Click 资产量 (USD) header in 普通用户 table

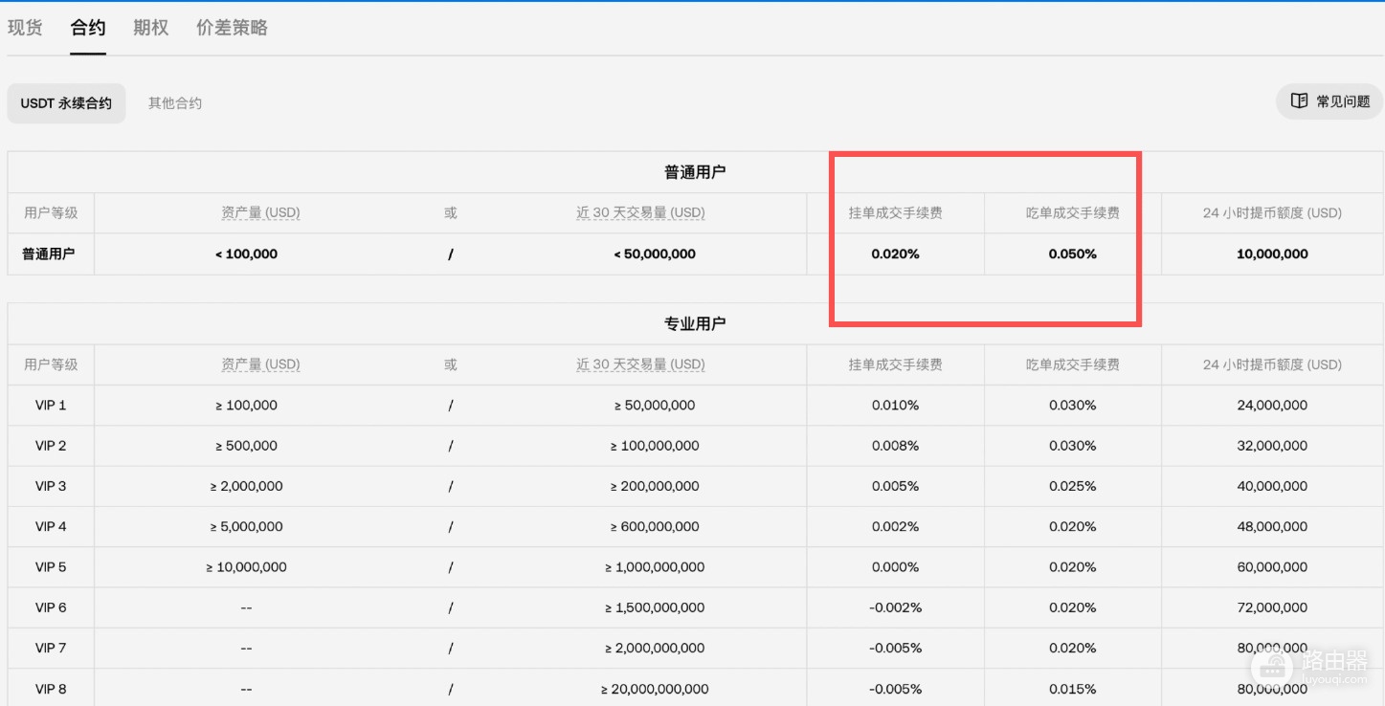coord(260,213)
